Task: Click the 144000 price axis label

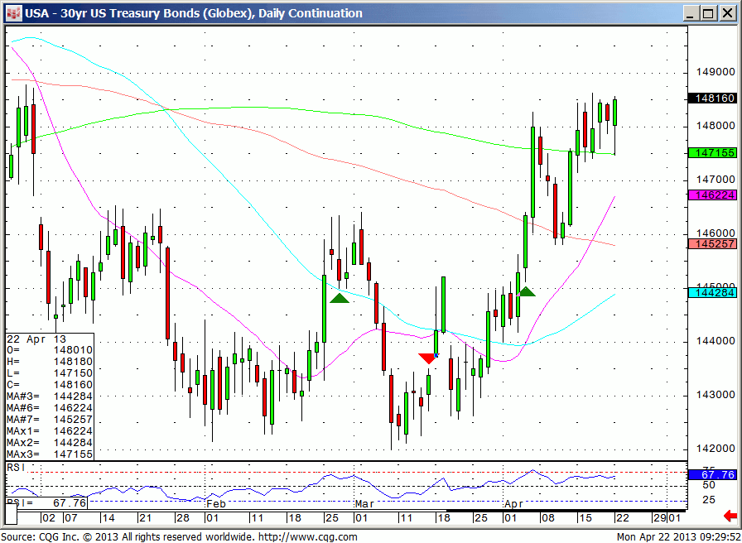Action: click(715, 341)
